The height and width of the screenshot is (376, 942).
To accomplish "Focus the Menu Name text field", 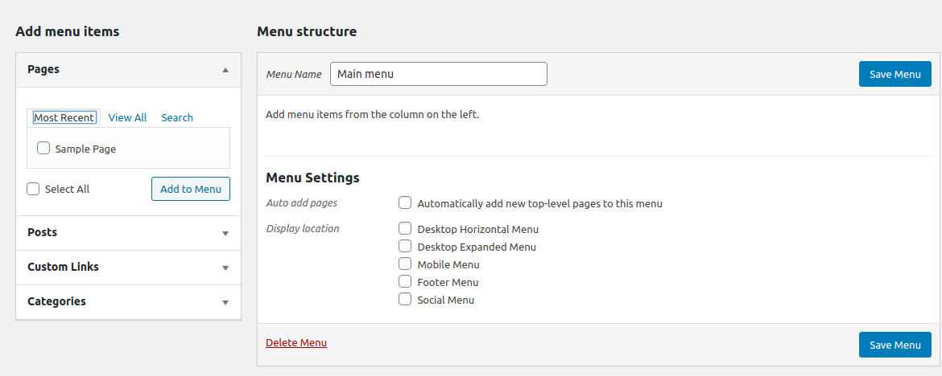I will pyautogui.click(x=438, y=74).
